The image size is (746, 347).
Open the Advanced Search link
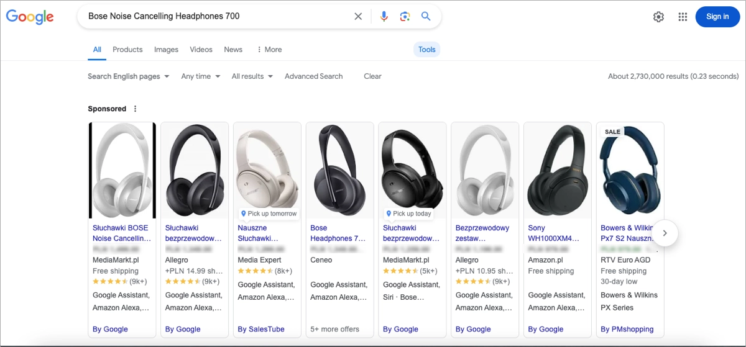click(313, 76)
